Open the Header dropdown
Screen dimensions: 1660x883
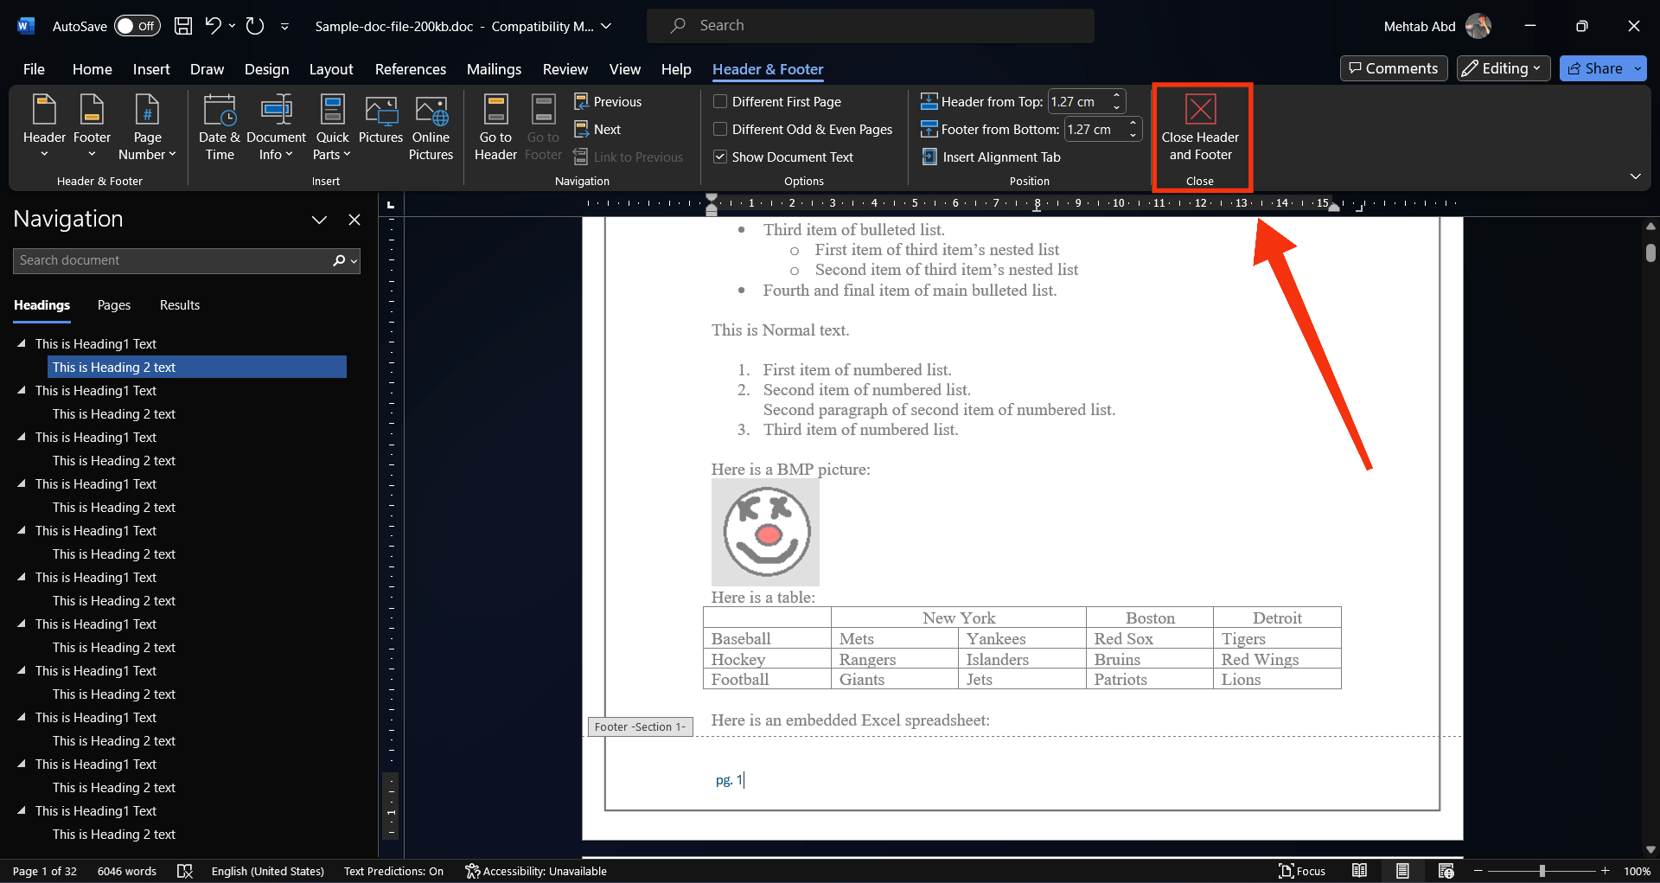[44, 128]
